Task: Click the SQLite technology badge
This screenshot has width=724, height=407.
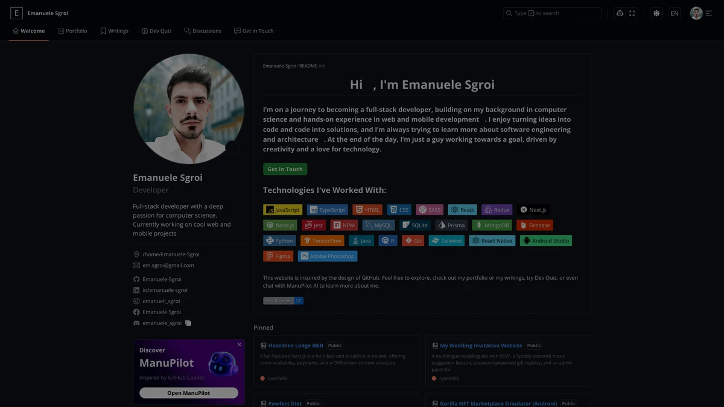Action: (415, 226)
